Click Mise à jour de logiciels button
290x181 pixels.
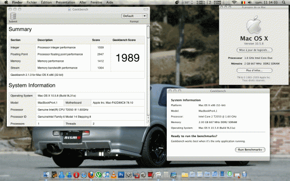click(255, 50)
